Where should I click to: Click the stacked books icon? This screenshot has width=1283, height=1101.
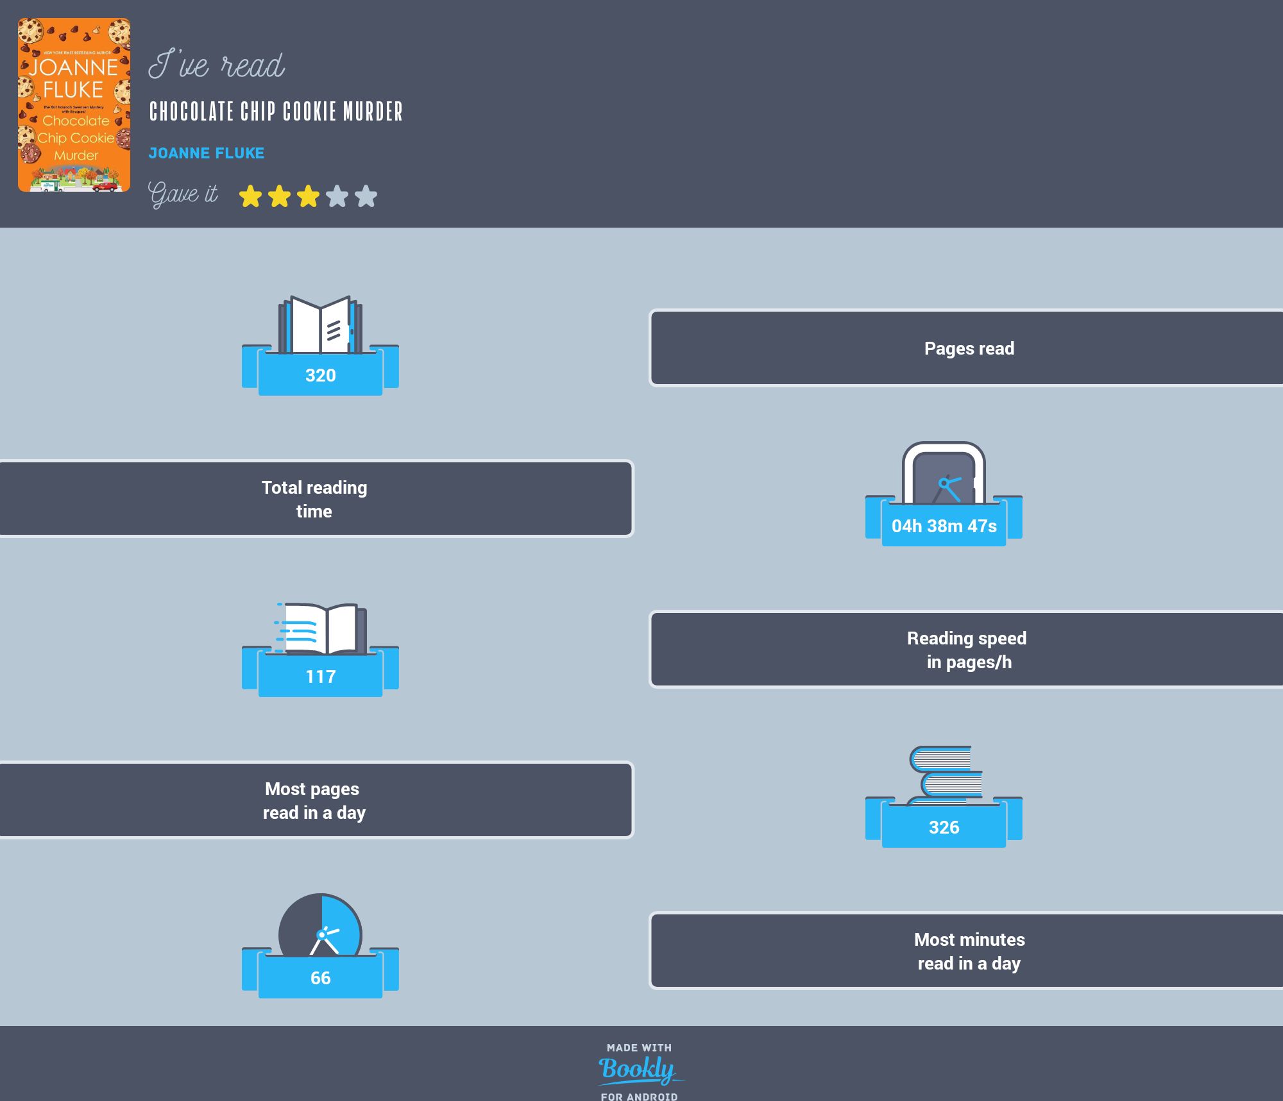point(946,775)
